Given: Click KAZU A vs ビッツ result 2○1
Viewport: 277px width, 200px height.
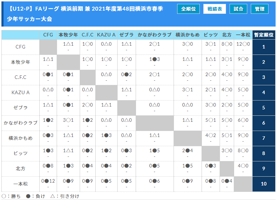Looking at the screenshot, I should (210, 90).
